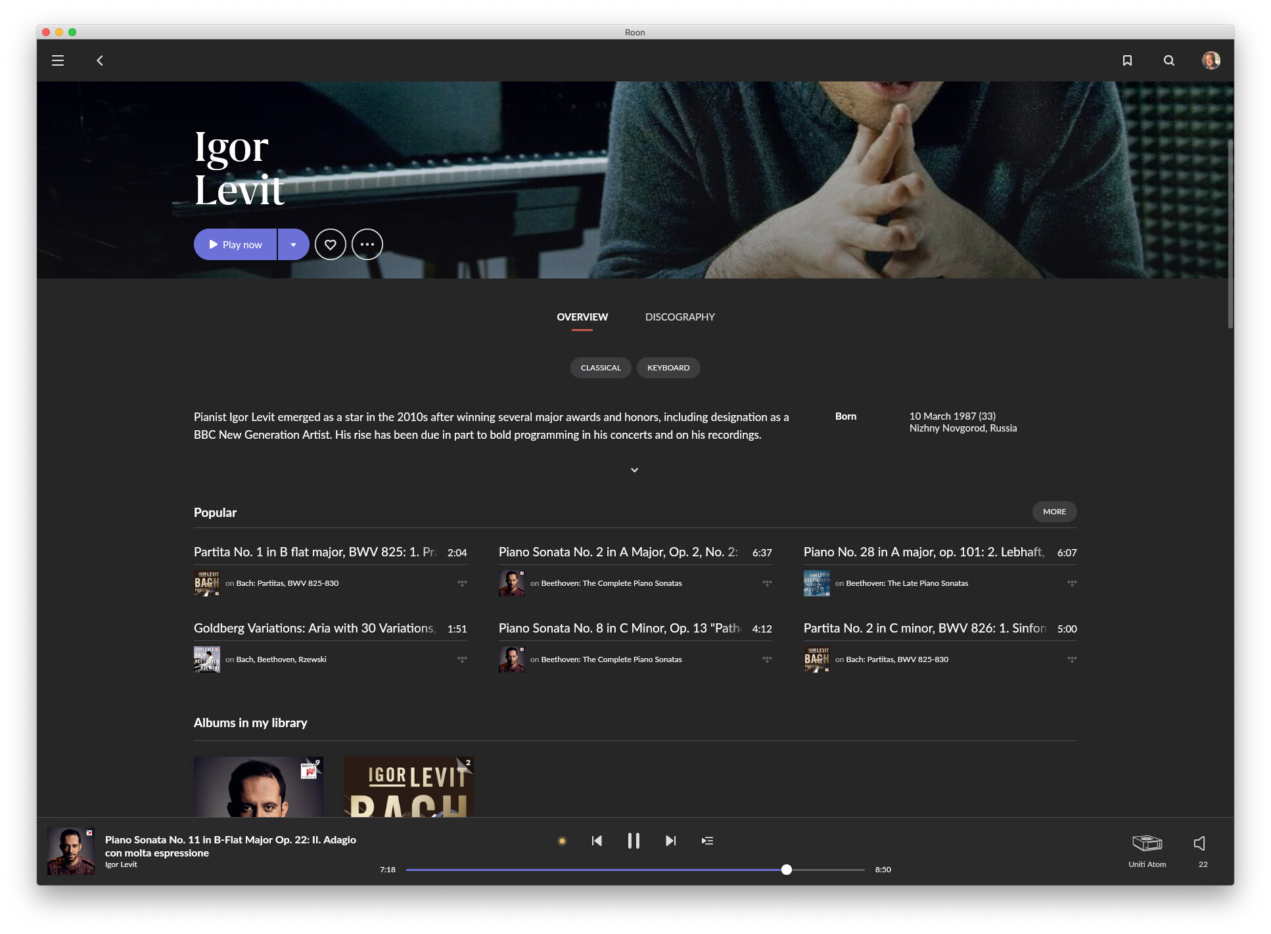The height and width of the screenshot is (934, 1271).
Task: Skip to next track
Action: 670,841
